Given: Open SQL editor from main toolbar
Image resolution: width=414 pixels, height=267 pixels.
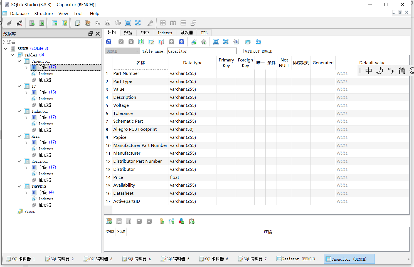Looking at the screenshot, I should pos(78,23).
